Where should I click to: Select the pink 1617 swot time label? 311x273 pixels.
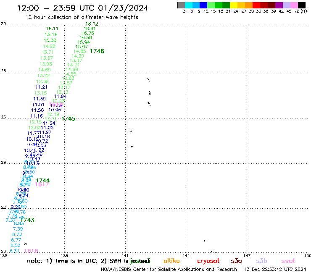(x=42, y=184)
